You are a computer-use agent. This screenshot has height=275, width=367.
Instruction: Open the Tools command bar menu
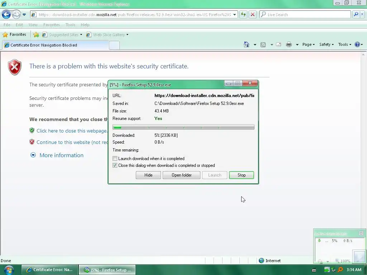(344, 44)
